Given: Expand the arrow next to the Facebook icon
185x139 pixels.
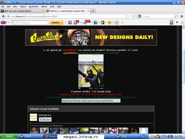Looking at the screenshot, I should click(99, 22).
